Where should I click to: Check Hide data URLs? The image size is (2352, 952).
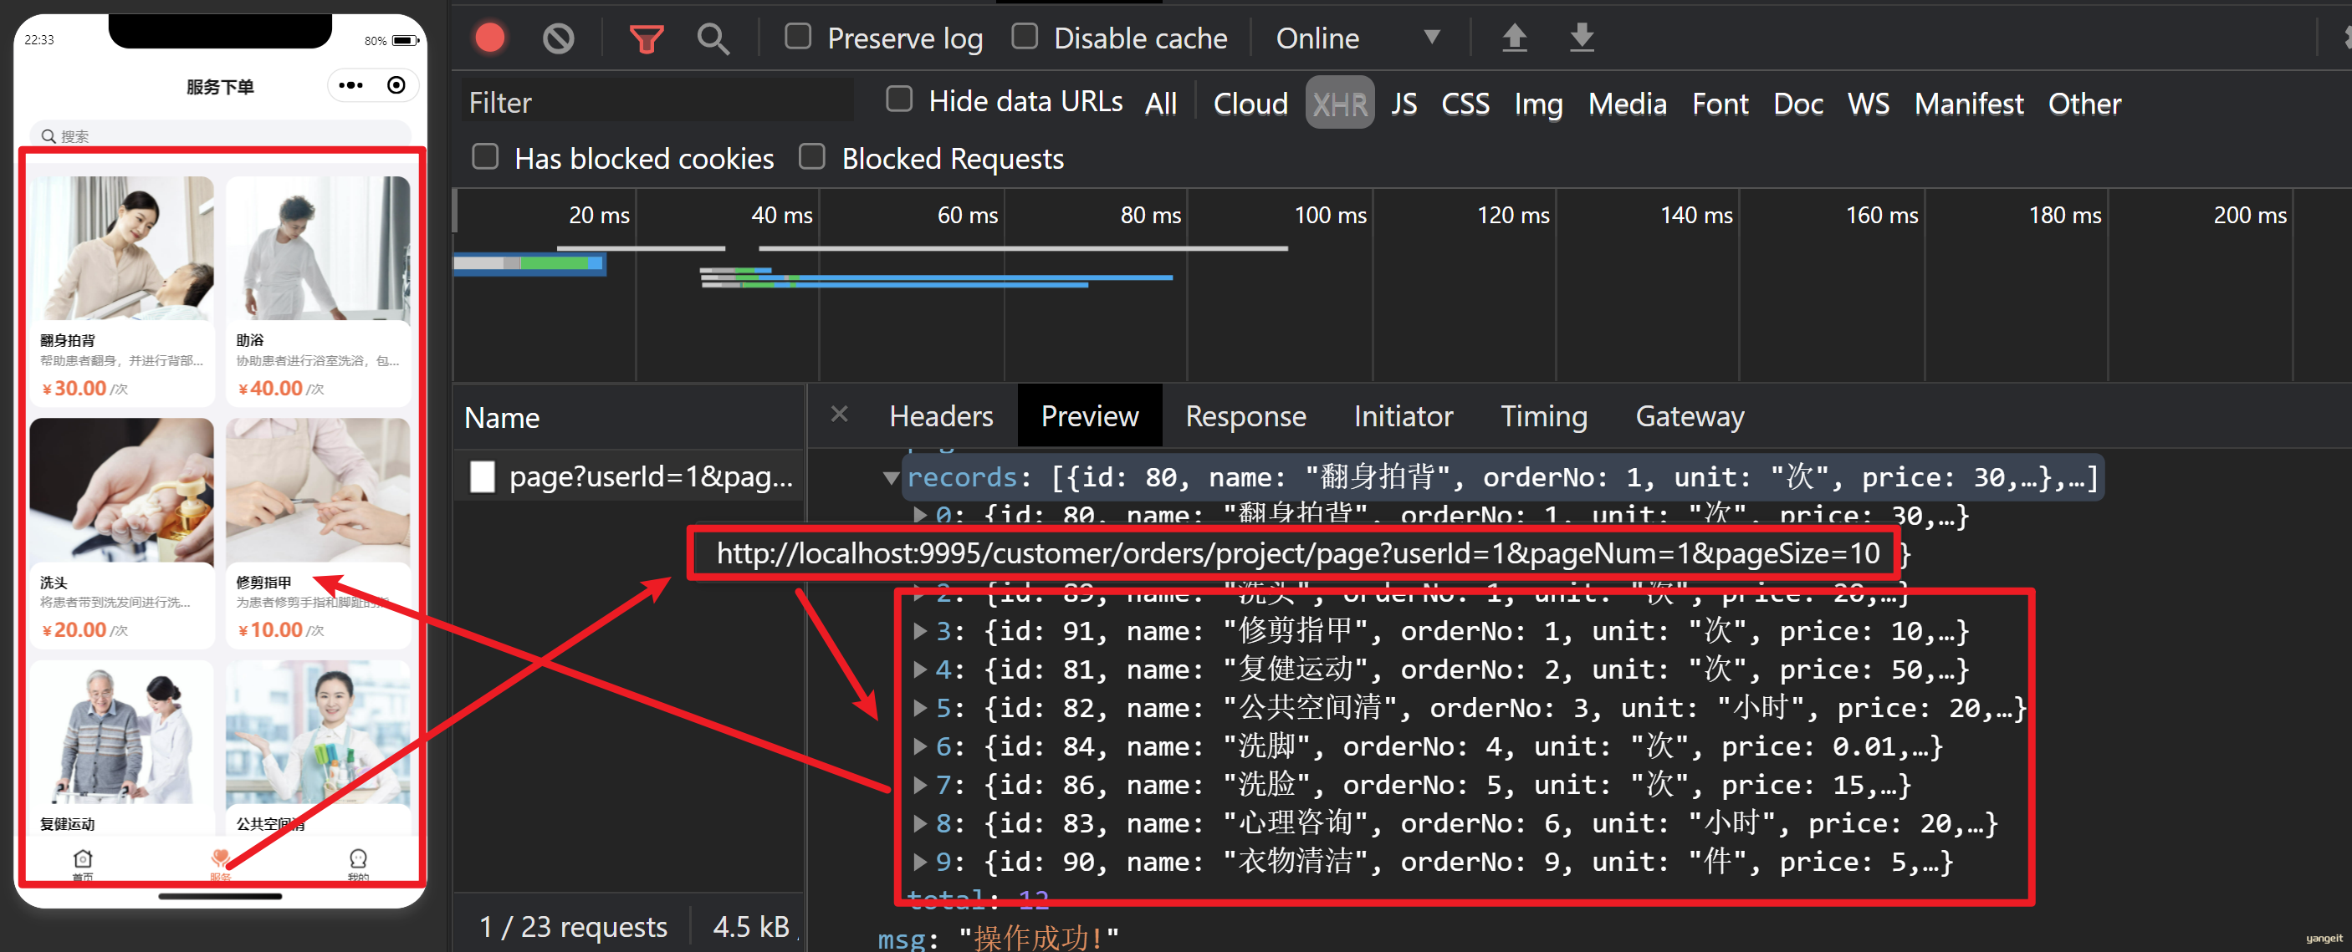(x=899, y=99)
